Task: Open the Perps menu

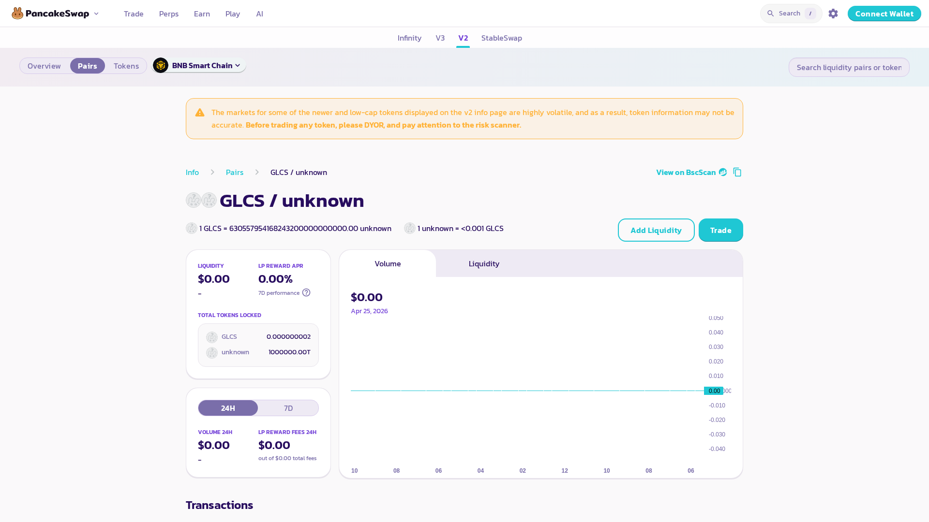Action: click(169, 14)
